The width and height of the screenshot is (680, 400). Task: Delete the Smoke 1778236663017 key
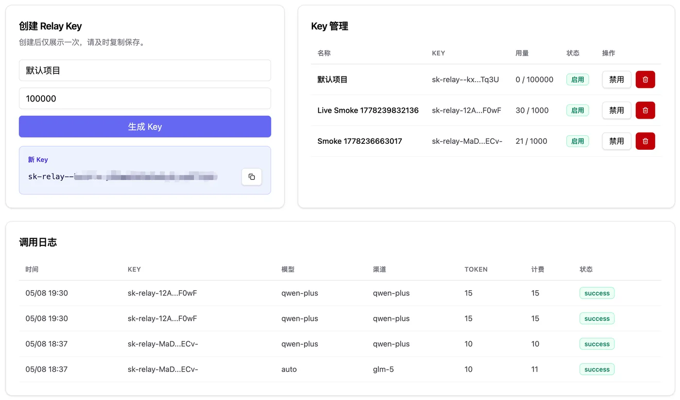click(645, 141)
